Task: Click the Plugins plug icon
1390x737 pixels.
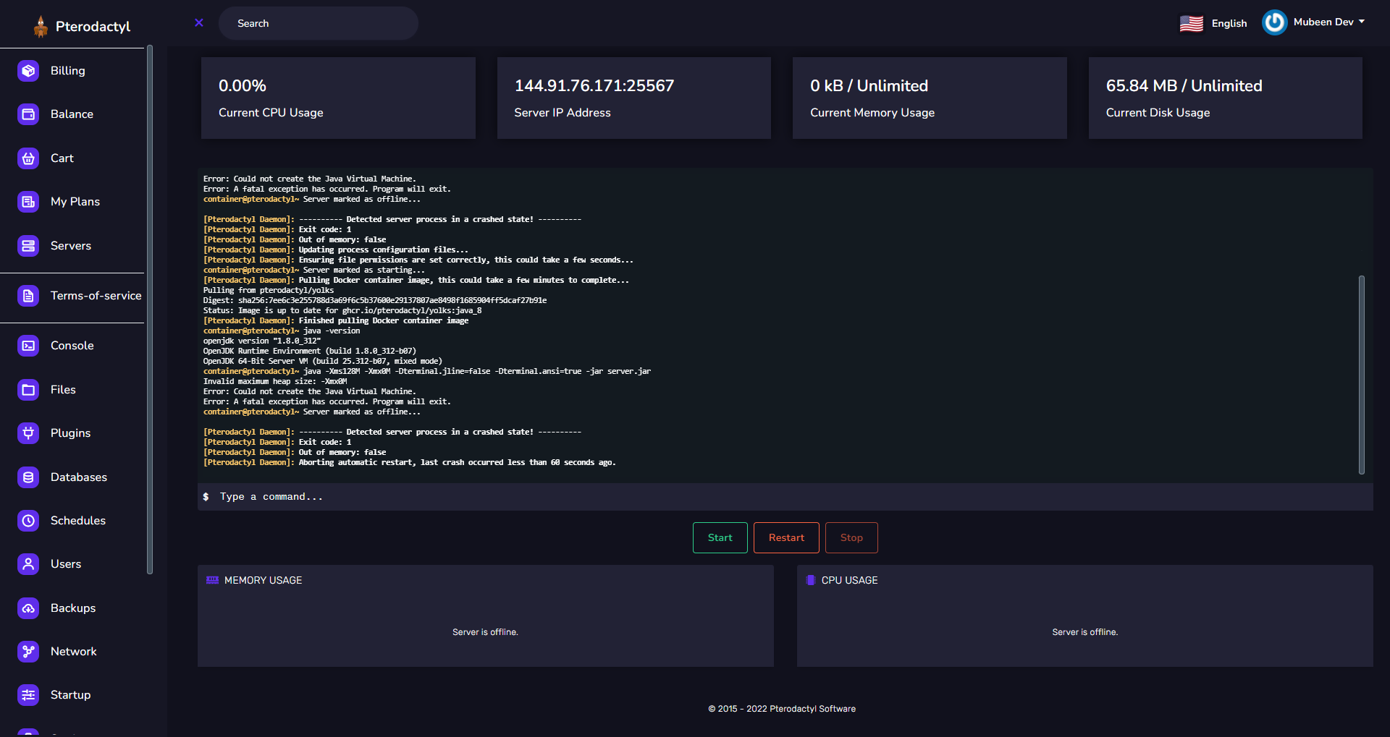Action: [x=28, y=433]
